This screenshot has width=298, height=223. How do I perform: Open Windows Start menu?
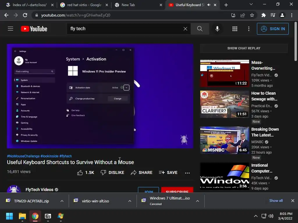[9, 216]
